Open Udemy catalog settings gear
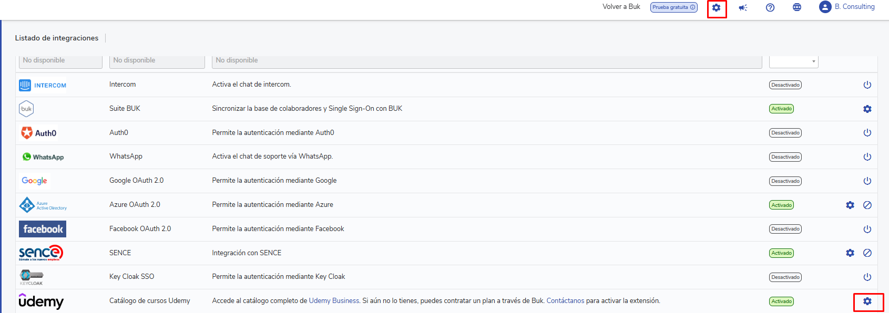Screen dimensions: 889x313 click(867, 301)
